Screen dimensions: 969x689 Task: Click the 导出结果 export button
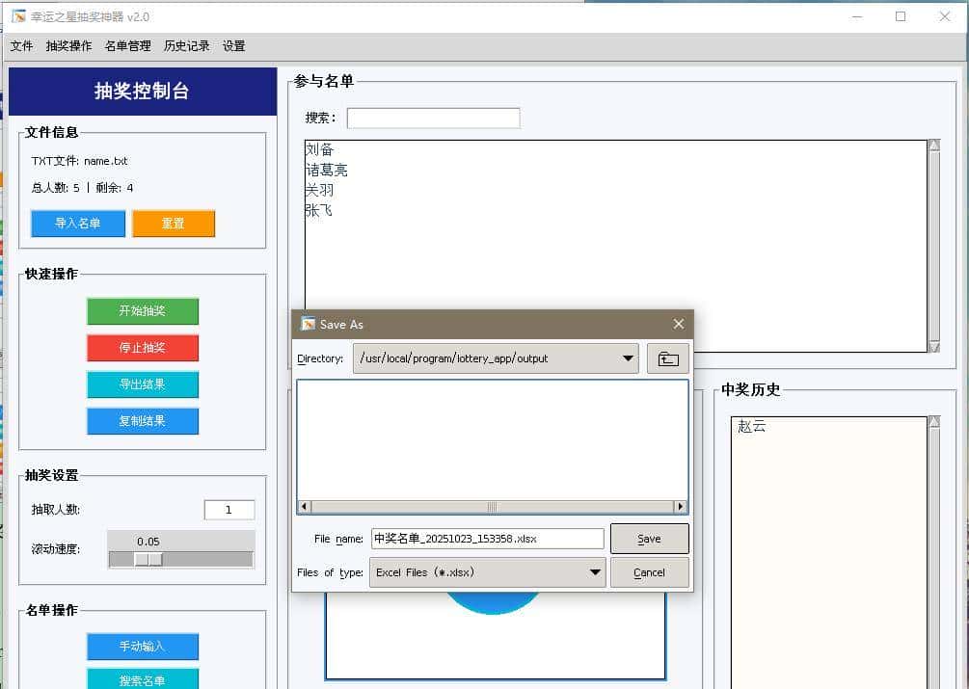[142, 384]
